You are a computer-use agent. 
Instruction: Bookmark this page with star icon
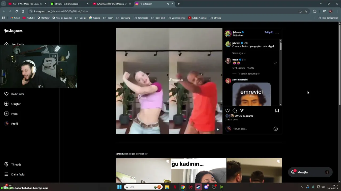[x=306, y=11]
